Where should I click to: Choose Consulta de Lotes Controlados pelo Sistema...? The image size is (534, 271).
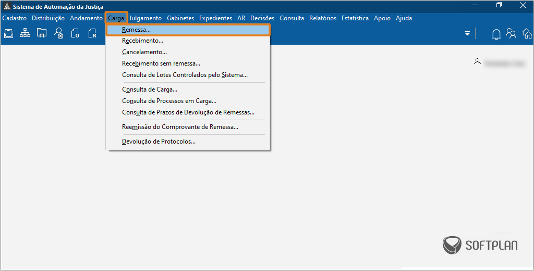click(x=188, y=75)
